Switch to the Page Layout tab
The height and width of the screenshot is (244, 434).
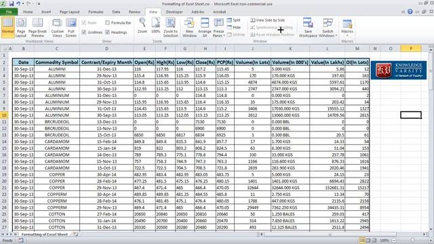coord(69,12)
